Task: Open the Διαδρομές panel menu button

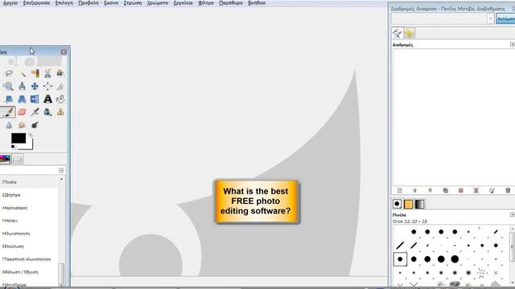Action: 513,44
